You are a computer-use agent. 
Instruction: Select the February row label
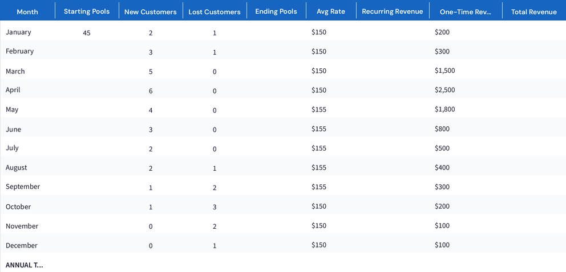click(19, 51)
